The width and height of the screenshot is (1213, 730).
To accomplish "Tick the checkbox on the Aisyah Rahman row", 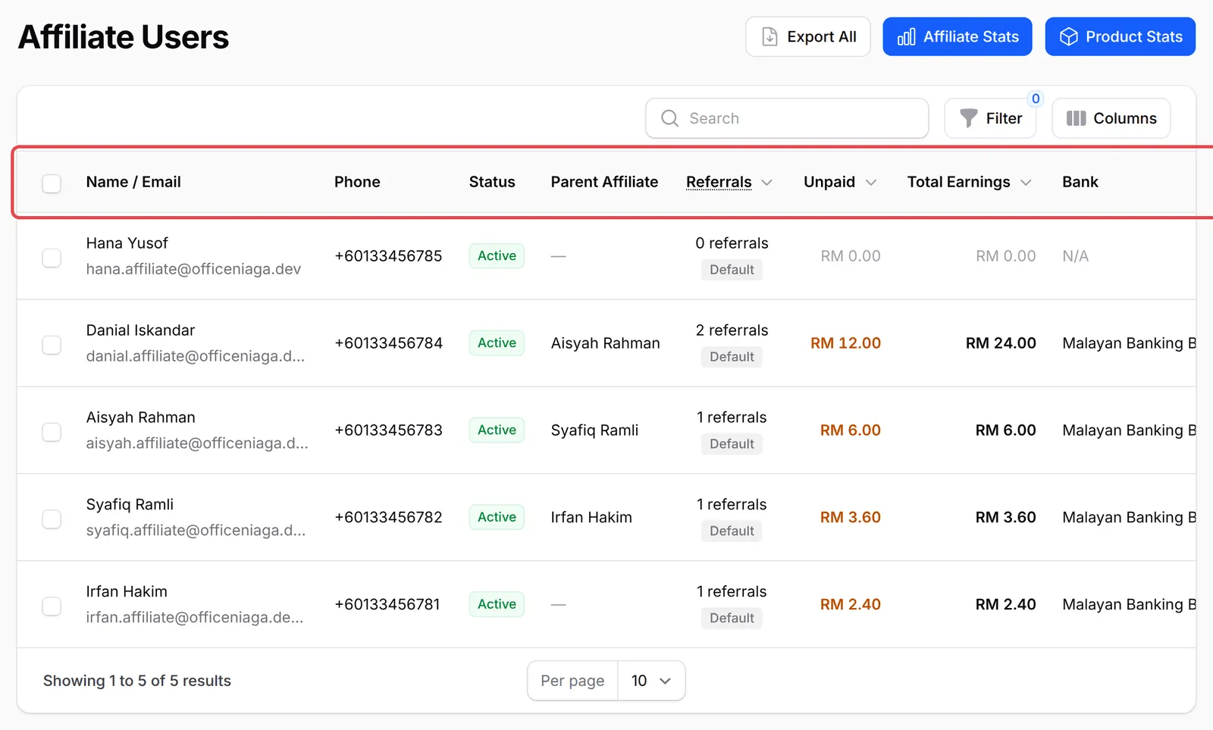I will click(52, 432).
